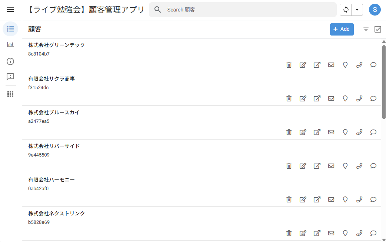386x242 pixels.
Task: Expand the sync options dropdown arrow
Action: click(357, 10)
